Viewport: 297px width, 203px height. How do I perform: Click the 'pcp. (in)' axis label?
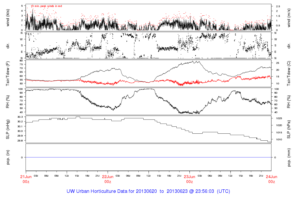(x=8, y=157)
